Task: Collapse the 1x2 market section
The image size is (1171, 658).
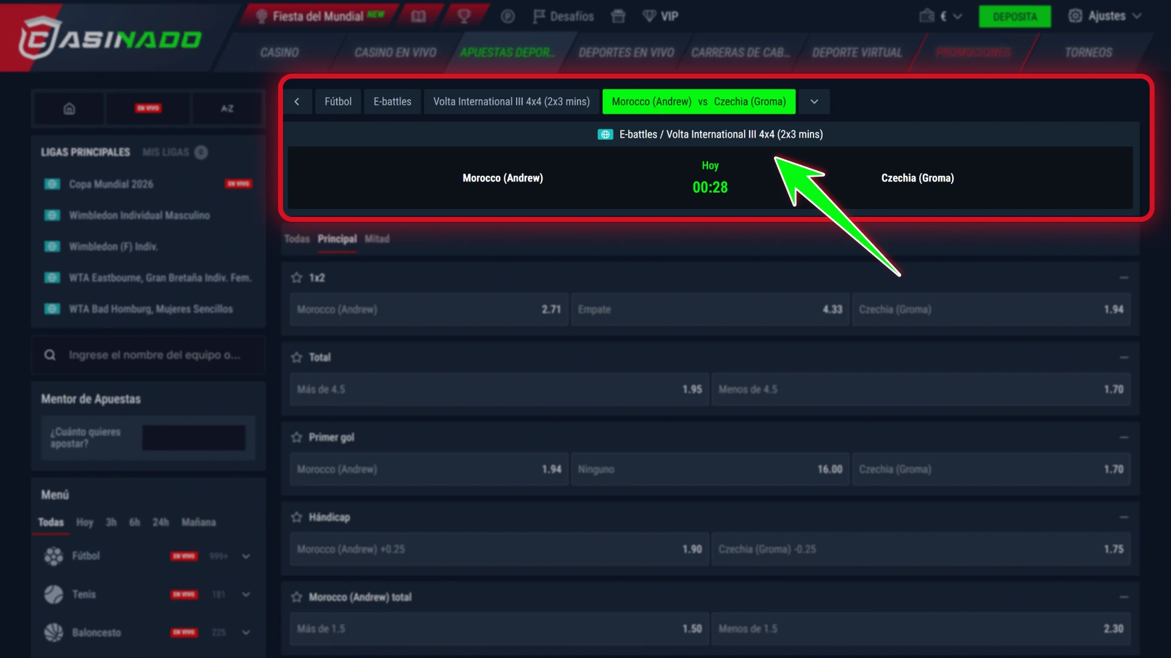Action: coord(1124,278)
